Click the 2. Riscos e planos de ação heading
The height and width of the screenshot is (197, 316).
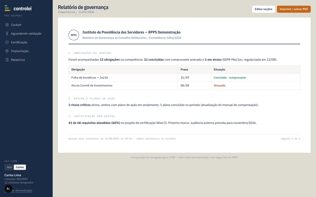click(x=92, y=99)
